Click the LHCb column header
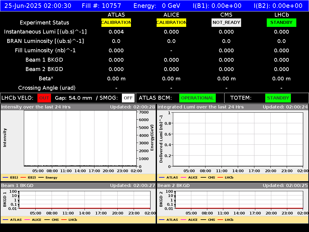The width and height of the screenshot is (309, 232). tap(282, 15)
